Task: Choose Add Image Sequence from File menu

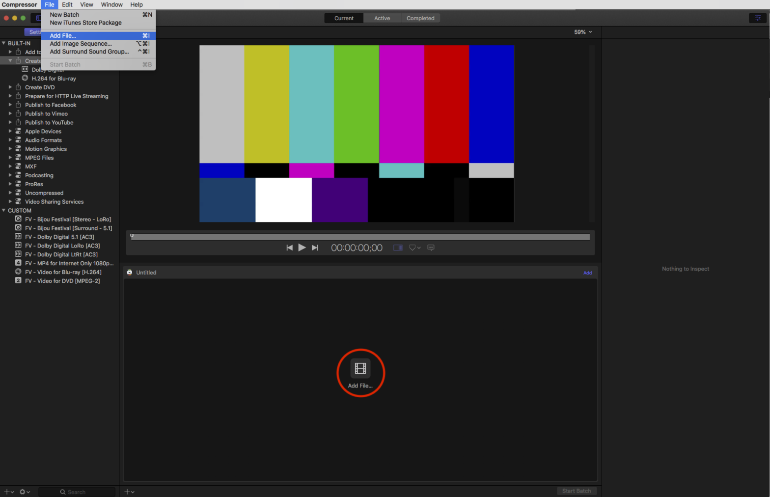Action: tap(81, 44)
